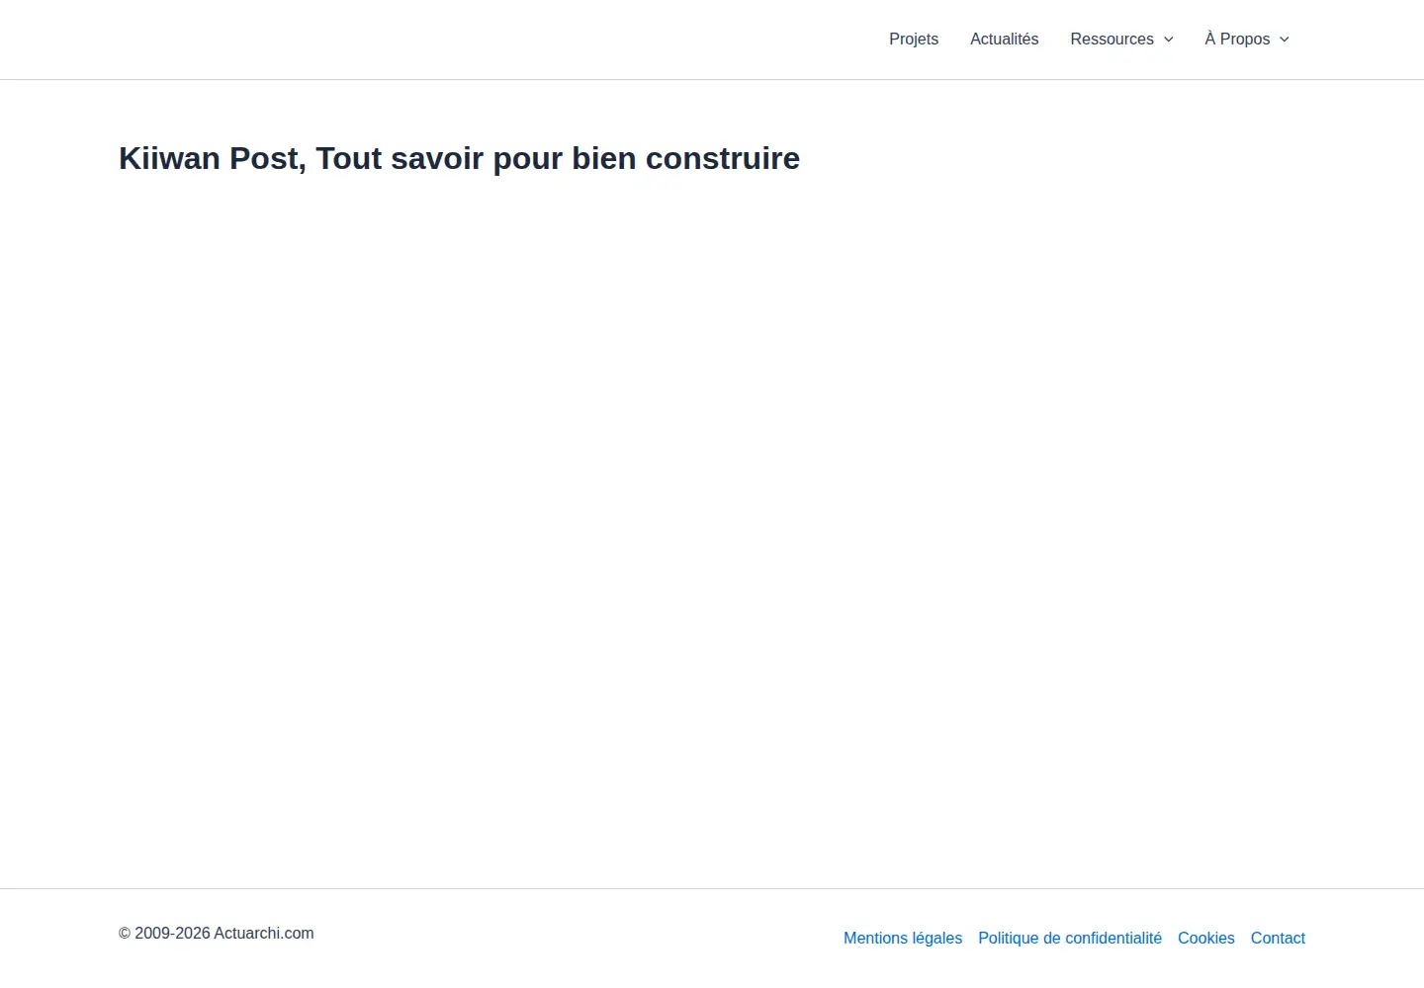Open the Cookies footer link
The height and width of the screenshot is (988, 1424).
click(x=1206, y=939)
